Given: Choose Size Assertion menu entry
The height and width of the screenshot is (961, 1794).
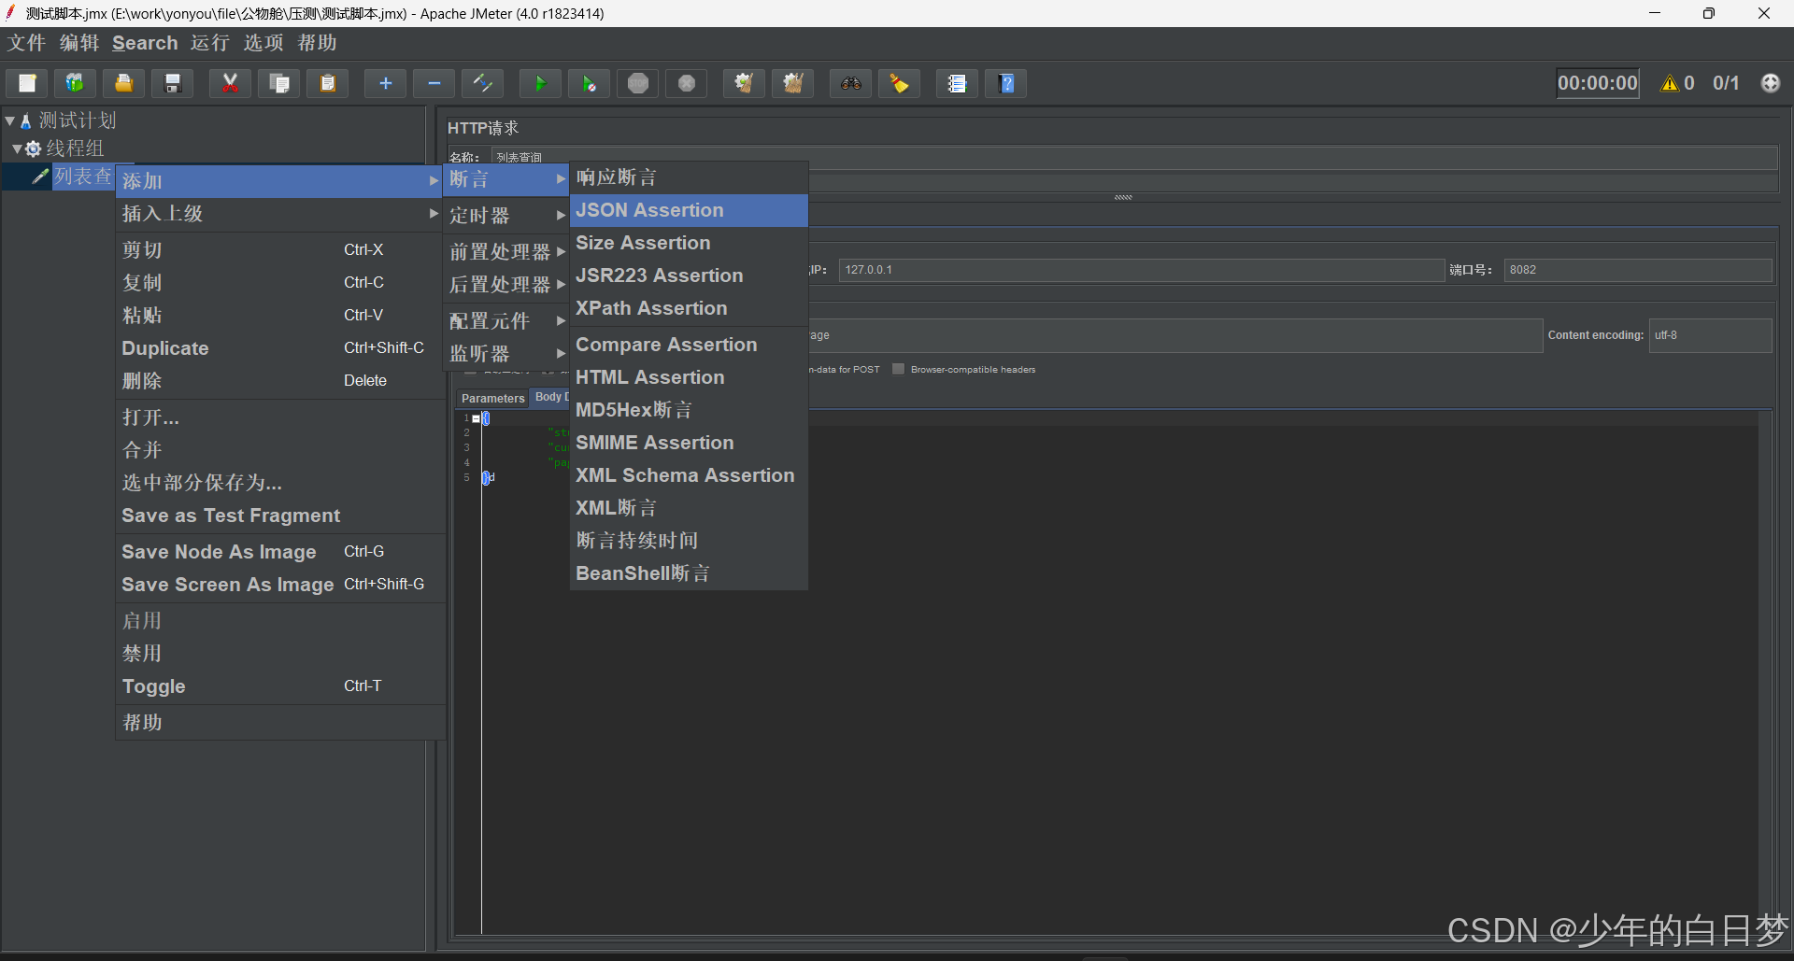Looking at the screenshot, I should (689, 243).
